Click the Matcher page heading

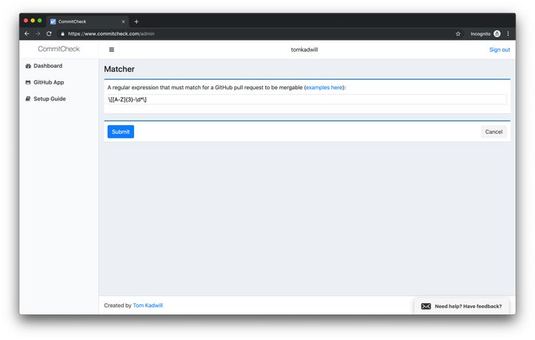[x=119, y=69]
